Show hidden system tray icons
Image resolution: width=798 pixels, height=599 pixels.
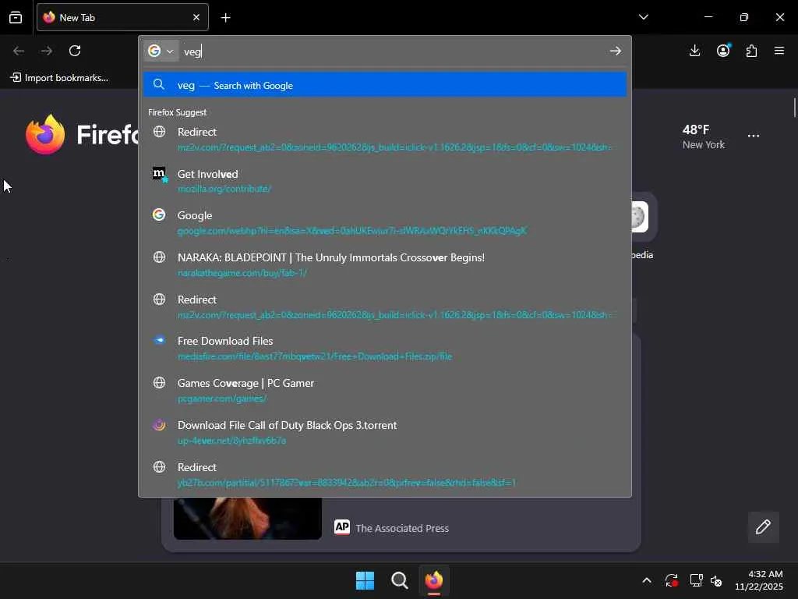646,580
